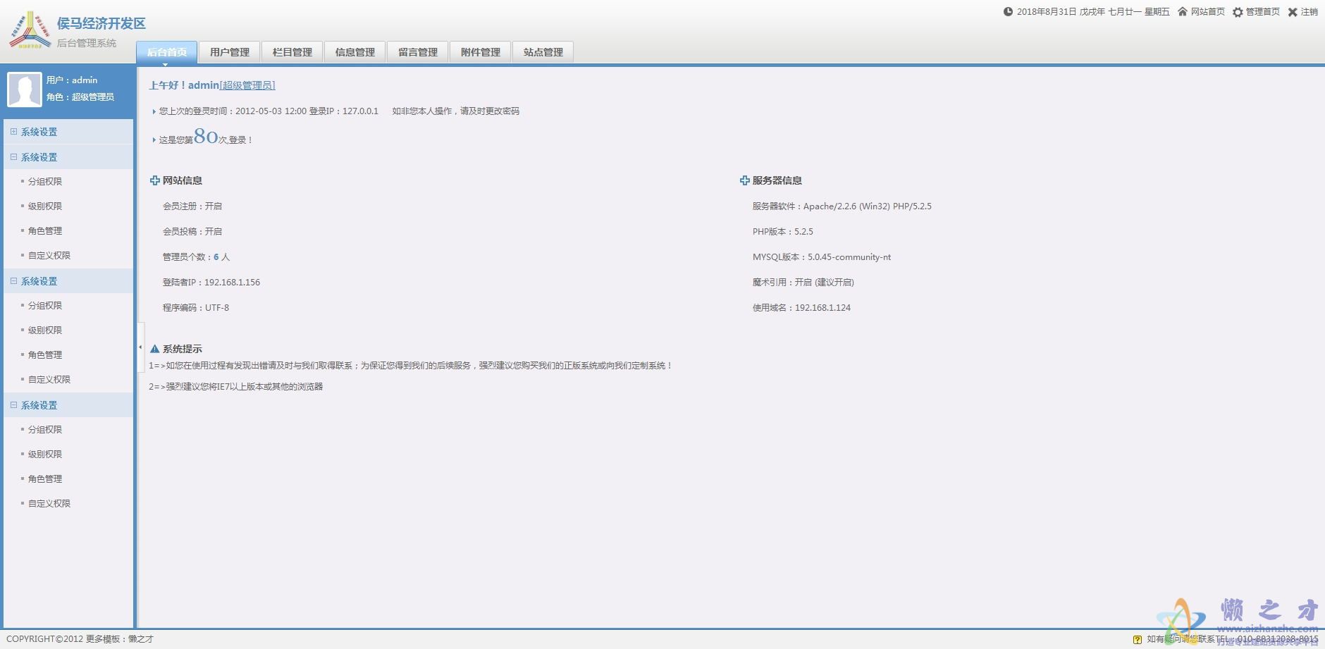Click the yellow help icon in footer
Screen dimensions: 1325x649
tap(1137, 639)
